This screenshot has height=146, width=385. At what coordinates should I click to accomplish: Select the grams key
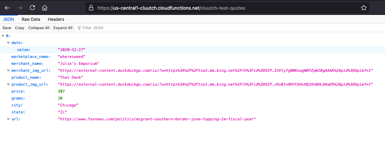[18, 98]
